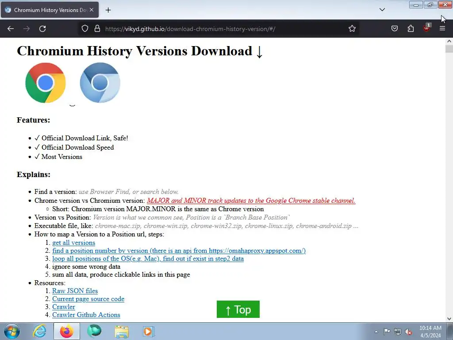Click the forward navigation arrow
453x340 pixels.
[27, 29]
